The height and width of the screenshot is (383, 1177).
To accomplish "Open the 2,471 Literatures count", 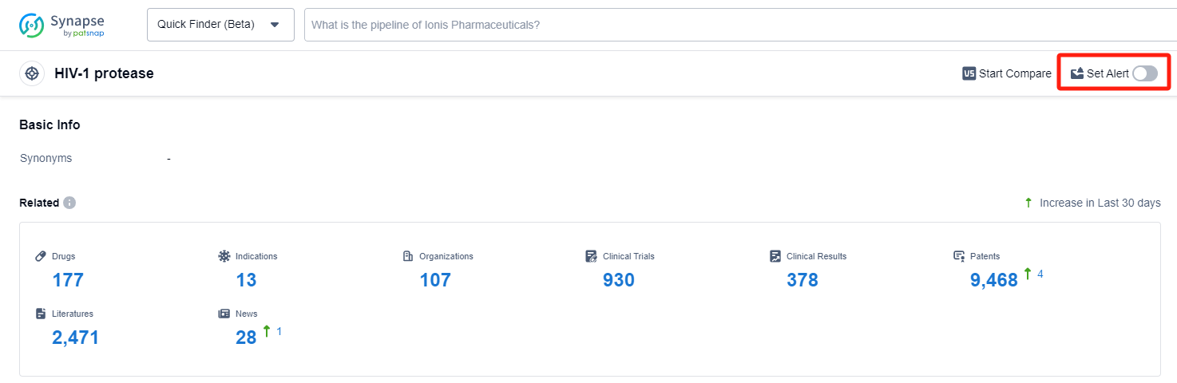I will point(76,338).
